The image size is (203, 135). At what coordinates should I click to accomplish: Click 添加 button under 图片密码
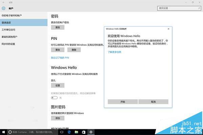click(58, 118)
